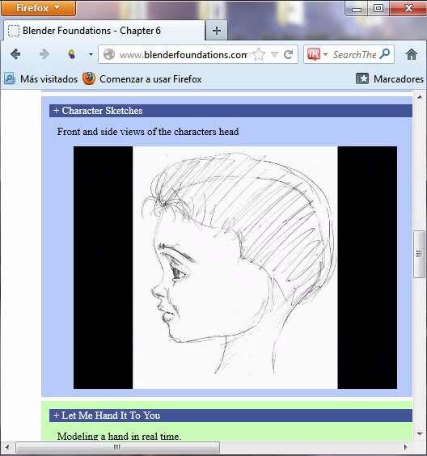Select the Blender Foundations - Chapter 6 tab
The image size is (427, 456).
coord(104,31)
